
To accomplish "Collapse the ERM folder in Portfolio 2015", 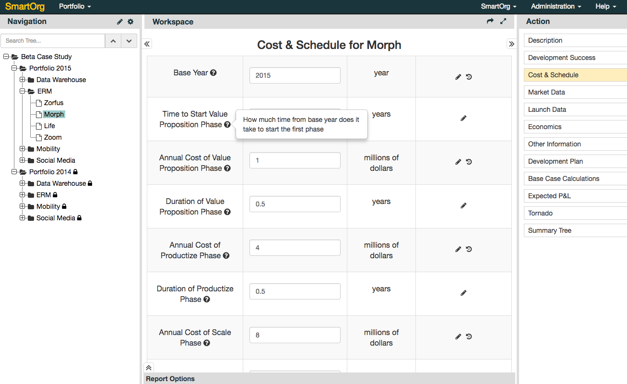I will coord(23,91).
